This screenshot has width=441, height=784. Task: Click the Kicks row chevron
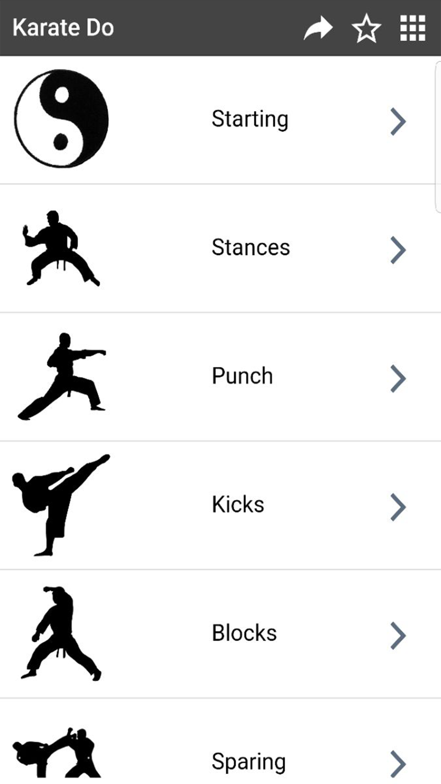tap(398, 507)
